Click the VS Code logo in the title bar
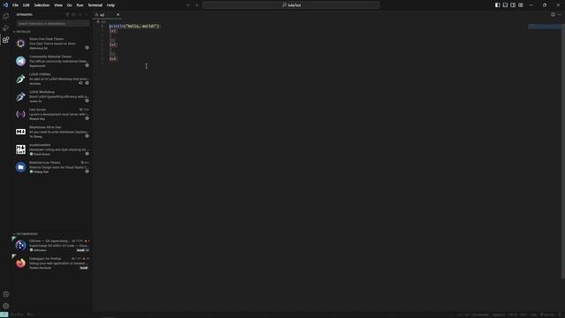Screen dimensions: 565x318 (5, 5)
